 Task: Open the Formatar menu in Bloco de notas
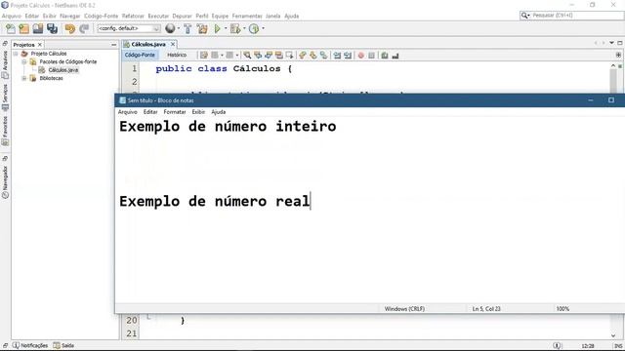click(175, 112)
